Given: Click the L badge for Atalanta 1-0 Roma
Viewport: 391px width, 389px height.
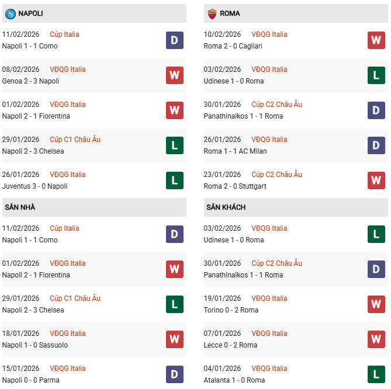Looking at the screenshot, I should pos(376,374).
